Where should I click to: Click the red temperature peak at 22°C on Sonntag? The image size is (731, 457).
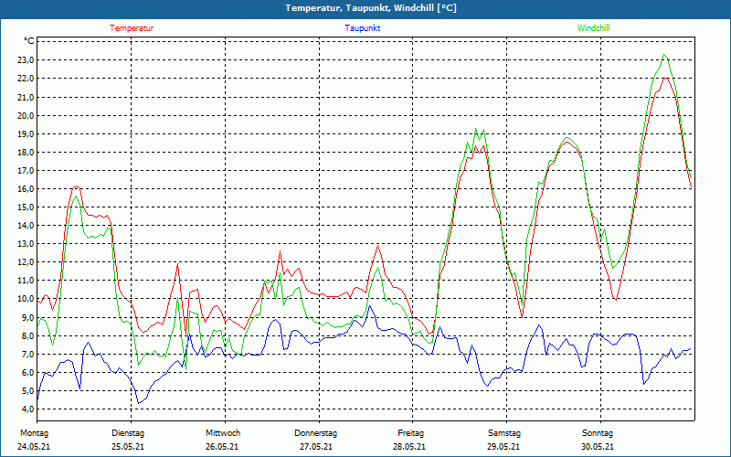pyautogui.click(x=665, y=79)
